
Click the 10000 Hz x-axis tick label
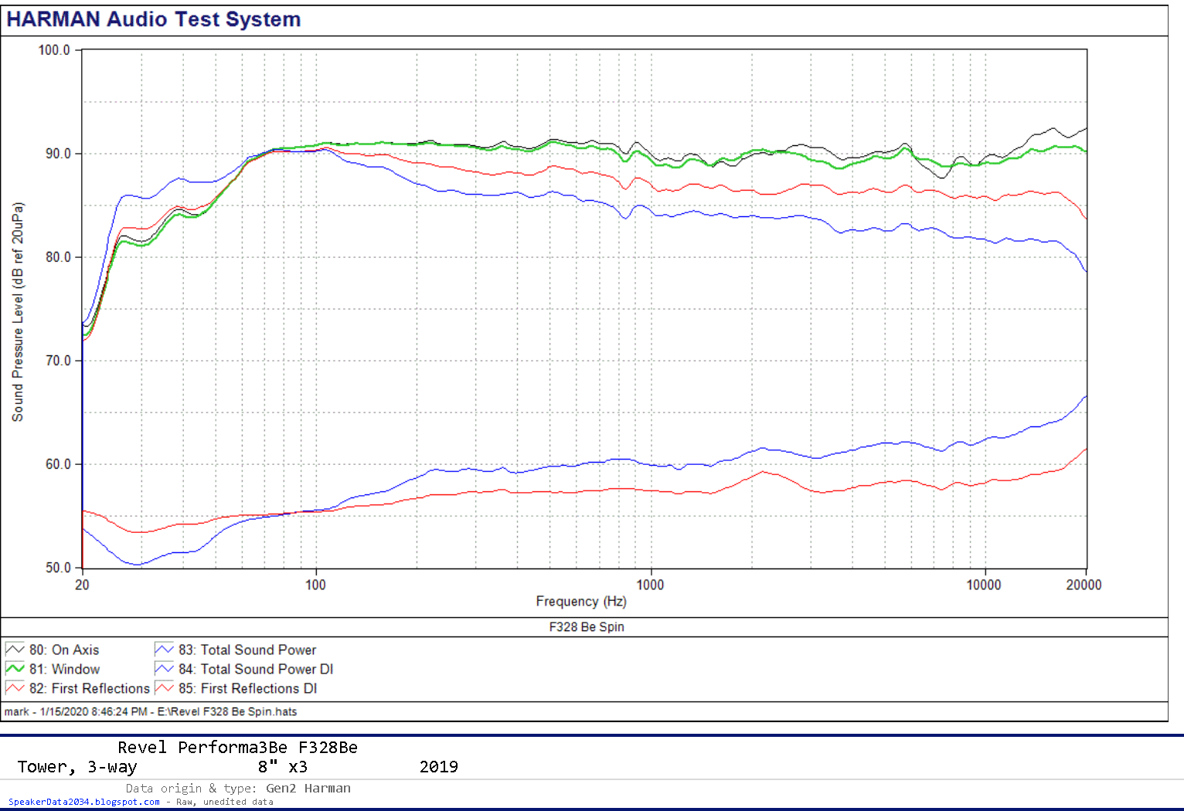[x=984, y=585]
